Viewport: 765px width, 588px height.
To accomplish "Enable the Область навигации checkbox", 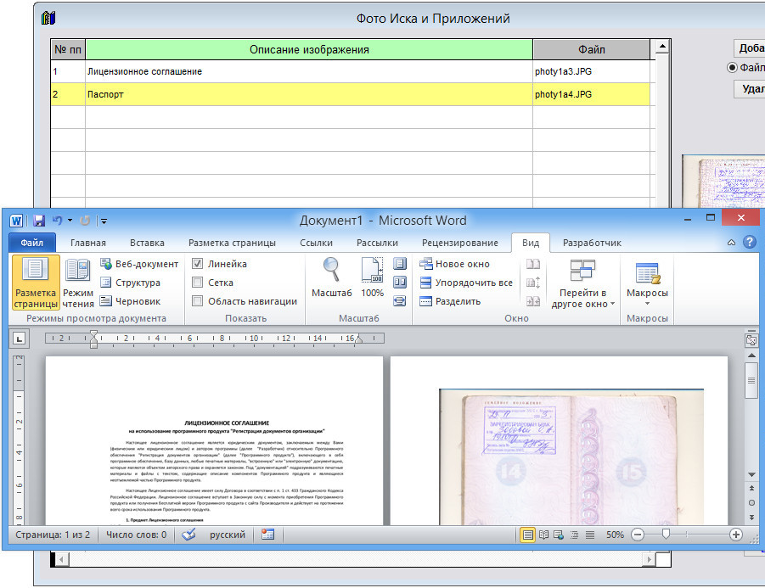I will pos(198,301).
